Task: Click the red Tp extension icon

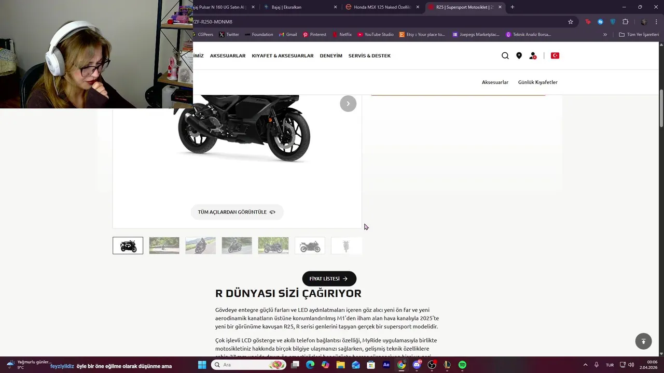Action: [x=588, y=22]
